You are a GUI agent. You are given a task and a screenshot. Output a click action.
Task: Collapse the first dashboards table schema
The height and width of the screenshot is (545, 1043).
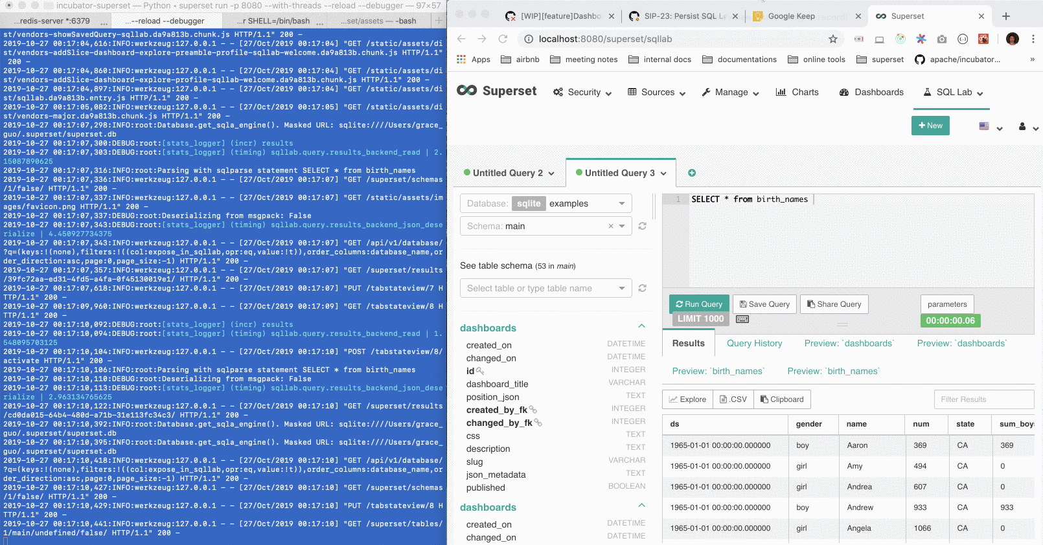coord(641,326)
